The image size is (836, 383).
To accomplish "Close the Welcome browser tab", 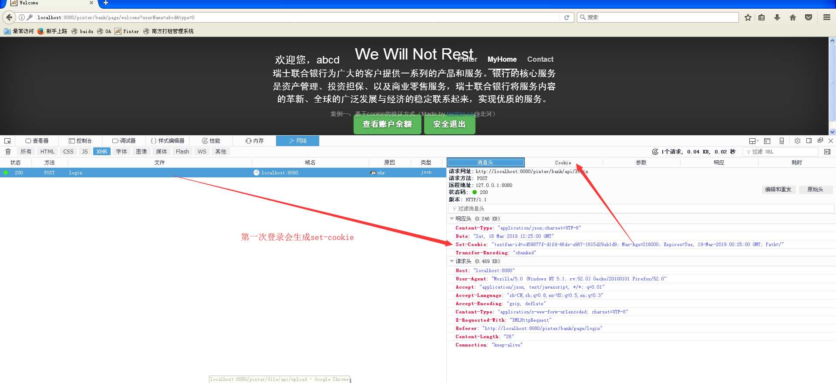I will point(91,3).
